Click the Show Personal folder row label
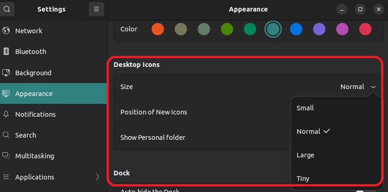The height and width of the screenshot is (192, 388). pos(153,138)
